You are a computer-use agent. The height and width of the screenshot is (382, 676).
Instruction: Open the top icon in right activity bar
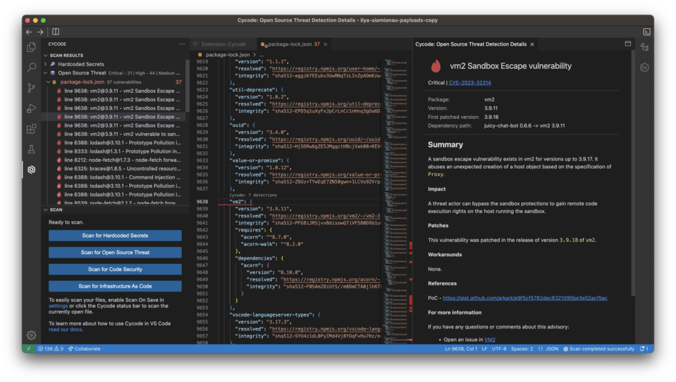[644, 47]
